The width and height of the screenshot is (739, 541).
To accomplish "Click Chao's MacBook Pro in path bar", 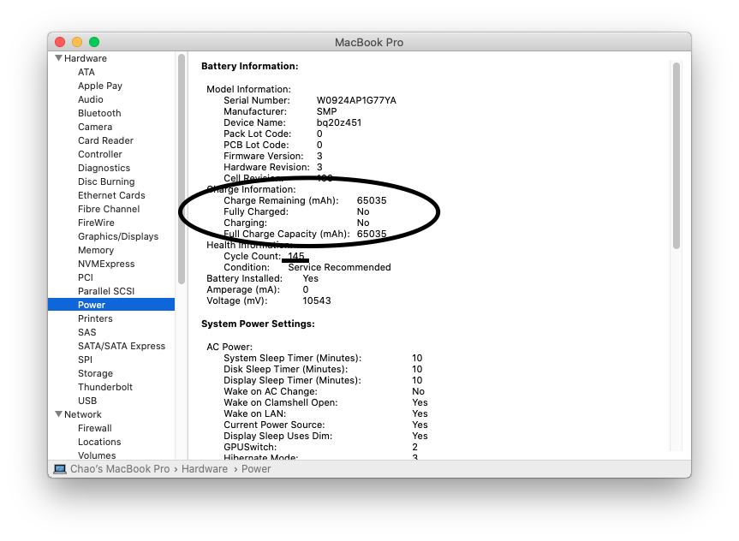I will (120, 468).
